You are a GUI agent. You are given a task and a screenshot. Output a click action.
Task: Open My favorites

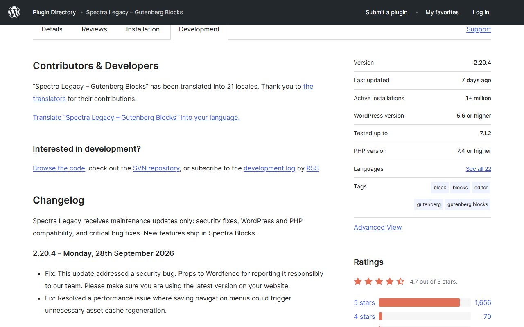[x=442, y=12]
